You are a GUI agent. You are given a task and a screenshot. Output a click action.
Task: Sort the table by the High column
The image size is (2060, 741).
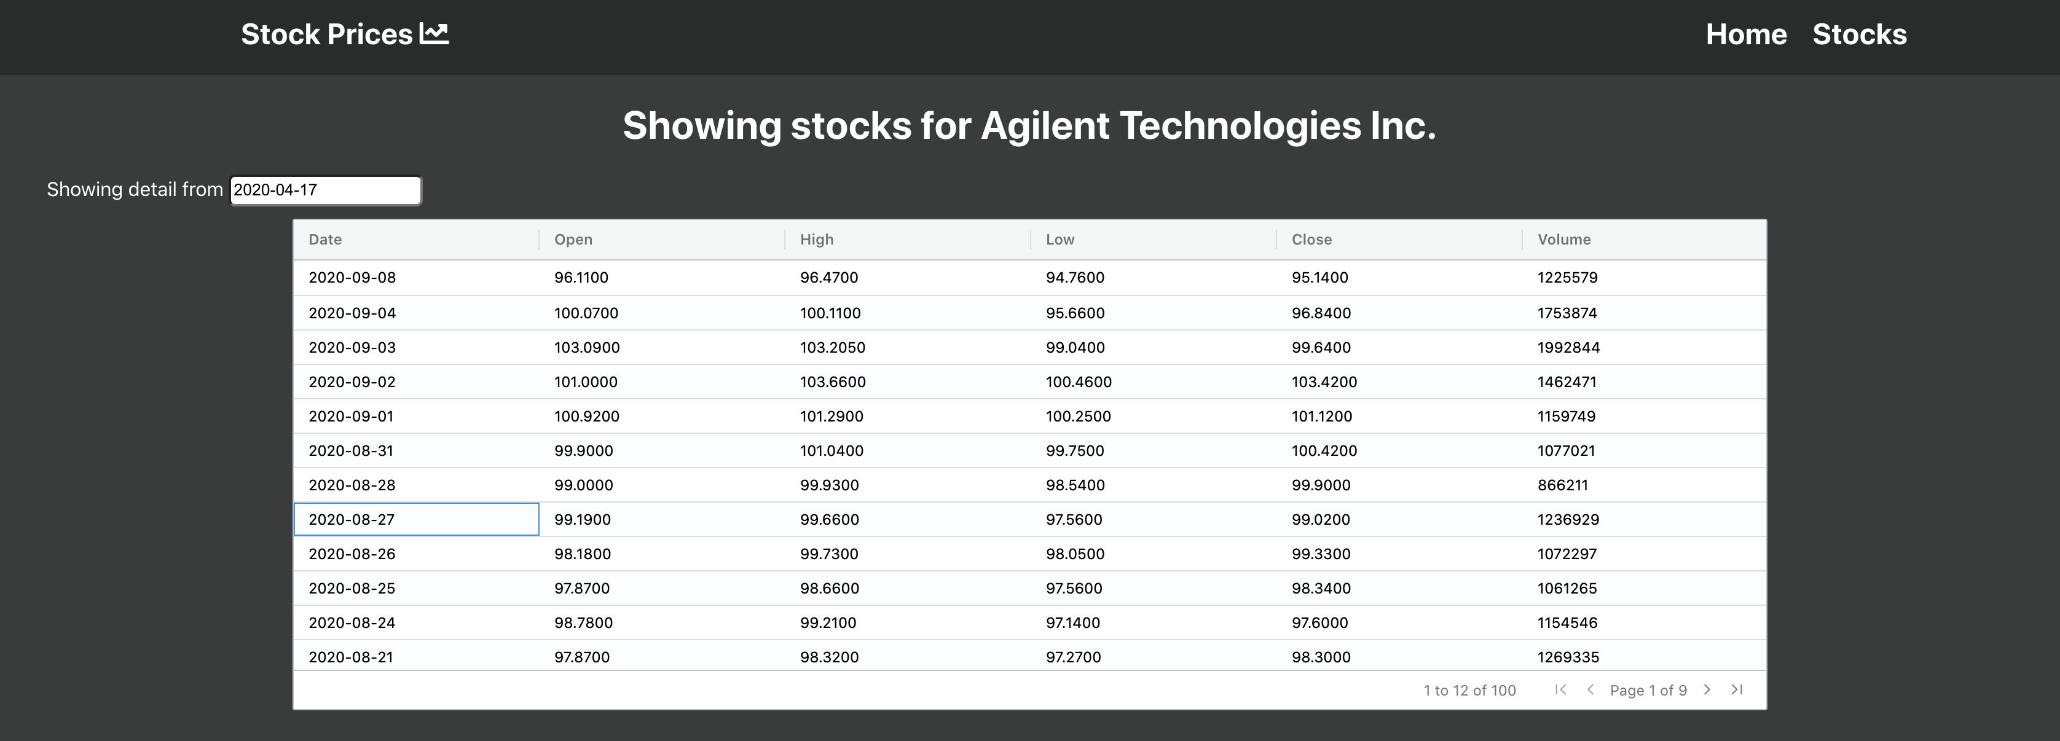pos(816,239)
